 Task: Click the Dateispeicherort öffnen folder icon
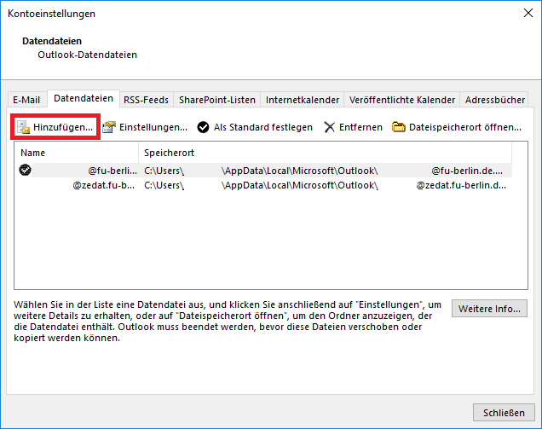click(x=399, y=127)
